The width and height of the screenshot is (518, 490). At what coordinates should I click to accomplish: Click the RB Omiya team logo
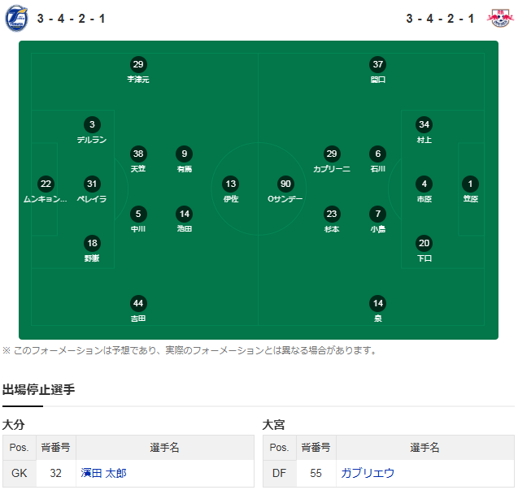click(x=500, y=18)
